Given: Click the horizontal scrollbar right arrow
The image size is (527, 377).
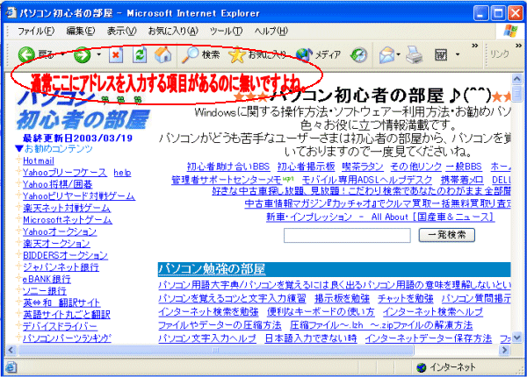Looking at the screenshot, I should click(504, 350).
